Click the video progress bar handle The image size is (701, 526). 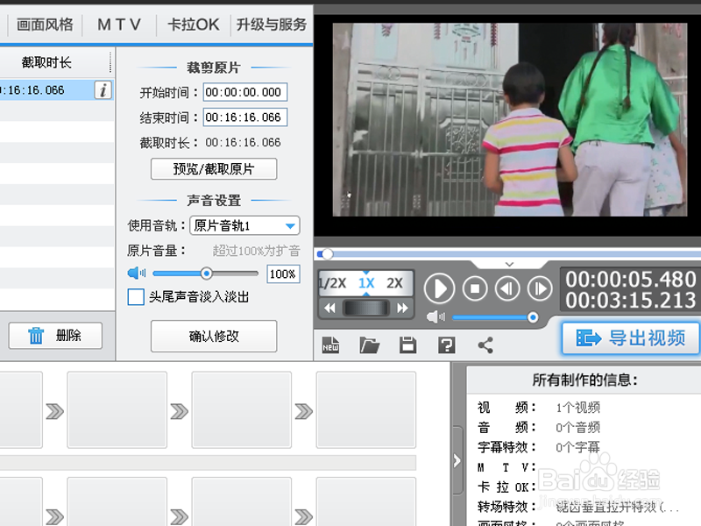327,254
